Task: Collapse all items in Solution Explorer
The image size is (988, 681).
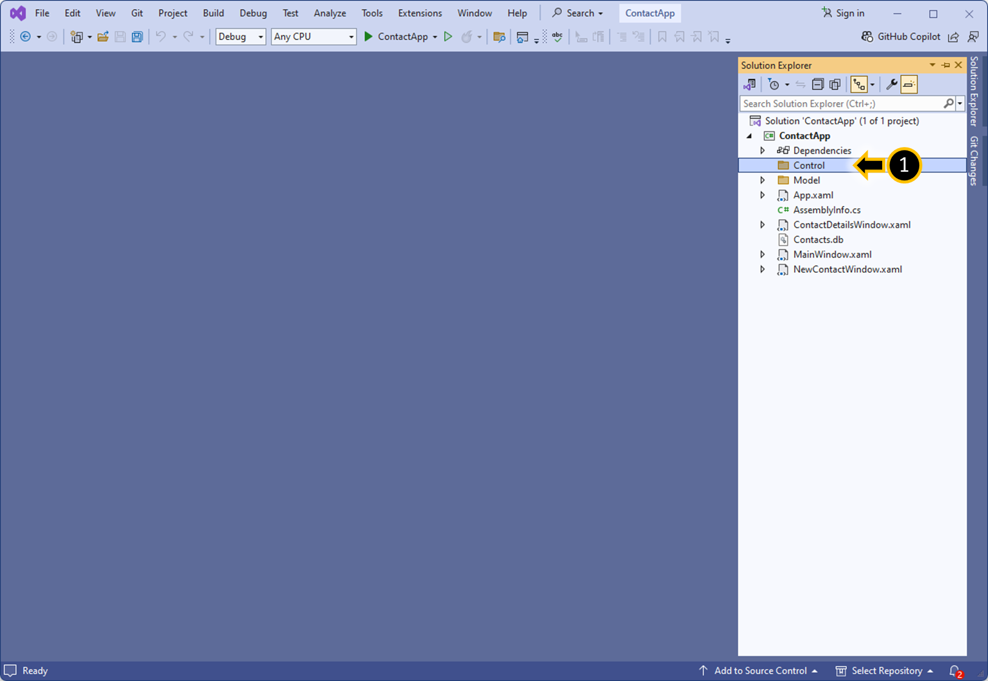Action: [x=818, y=84]
